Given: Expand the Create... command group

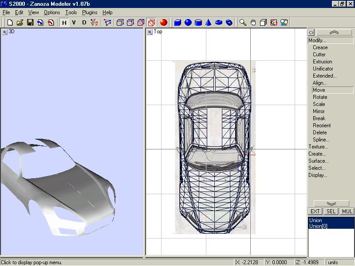Looking at the screenshot, I should click(317, 154).
